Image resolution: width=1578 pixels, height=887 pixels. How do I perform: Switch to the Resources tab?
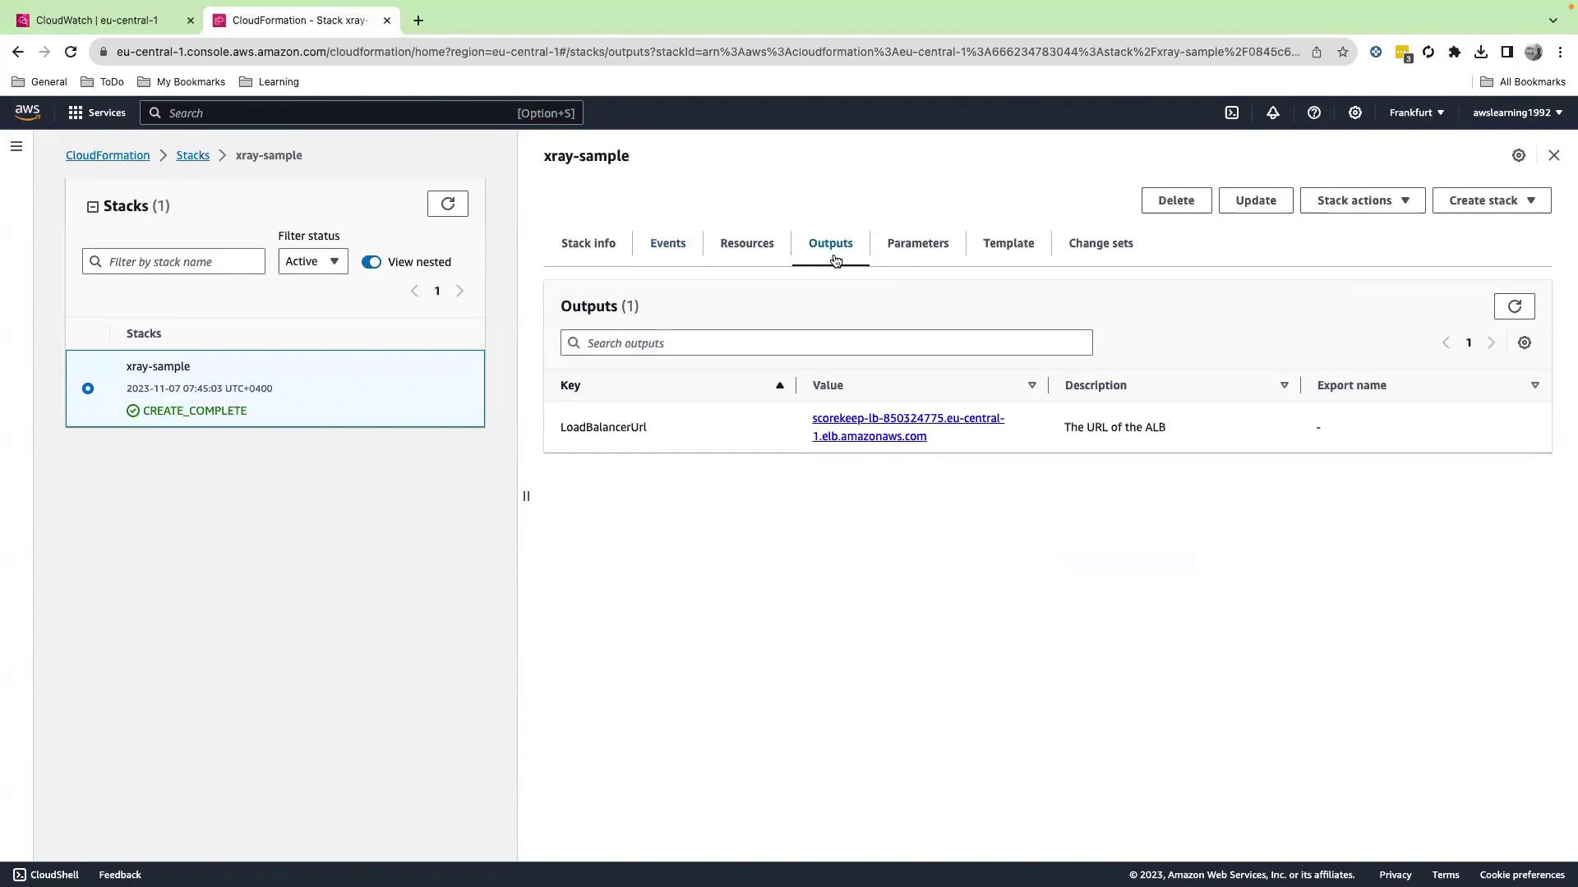[x=746, y=243]
